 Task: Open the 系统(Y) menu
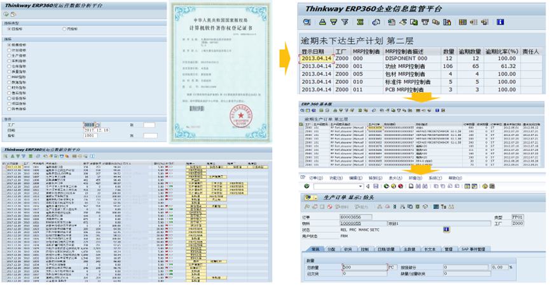click(436, 178)
